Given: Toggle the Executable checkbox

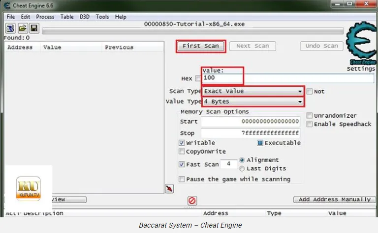Looking at the screenshot, I should point(260,143).
